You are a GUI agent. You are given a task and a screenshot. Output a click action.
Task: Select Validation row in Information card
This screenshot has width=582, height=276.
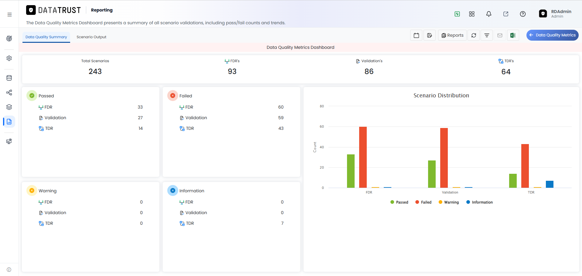pos(231,213)
